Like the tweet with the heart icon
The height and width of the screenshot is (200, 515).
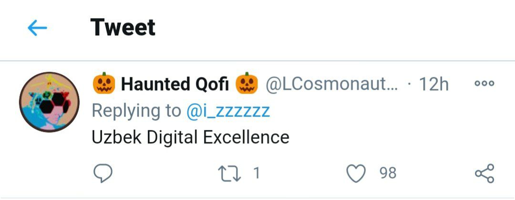(x=355, y=173)
